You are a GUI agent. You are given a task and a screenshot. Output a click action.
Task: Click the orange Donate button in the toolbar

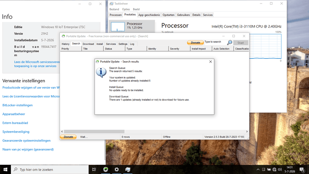coord(195,43)
